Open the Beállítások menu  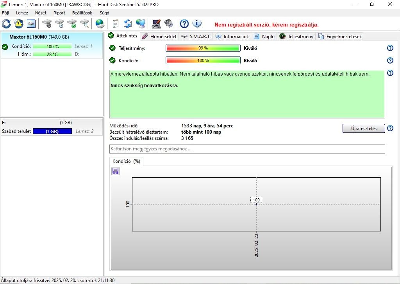[x=82, y=13]
